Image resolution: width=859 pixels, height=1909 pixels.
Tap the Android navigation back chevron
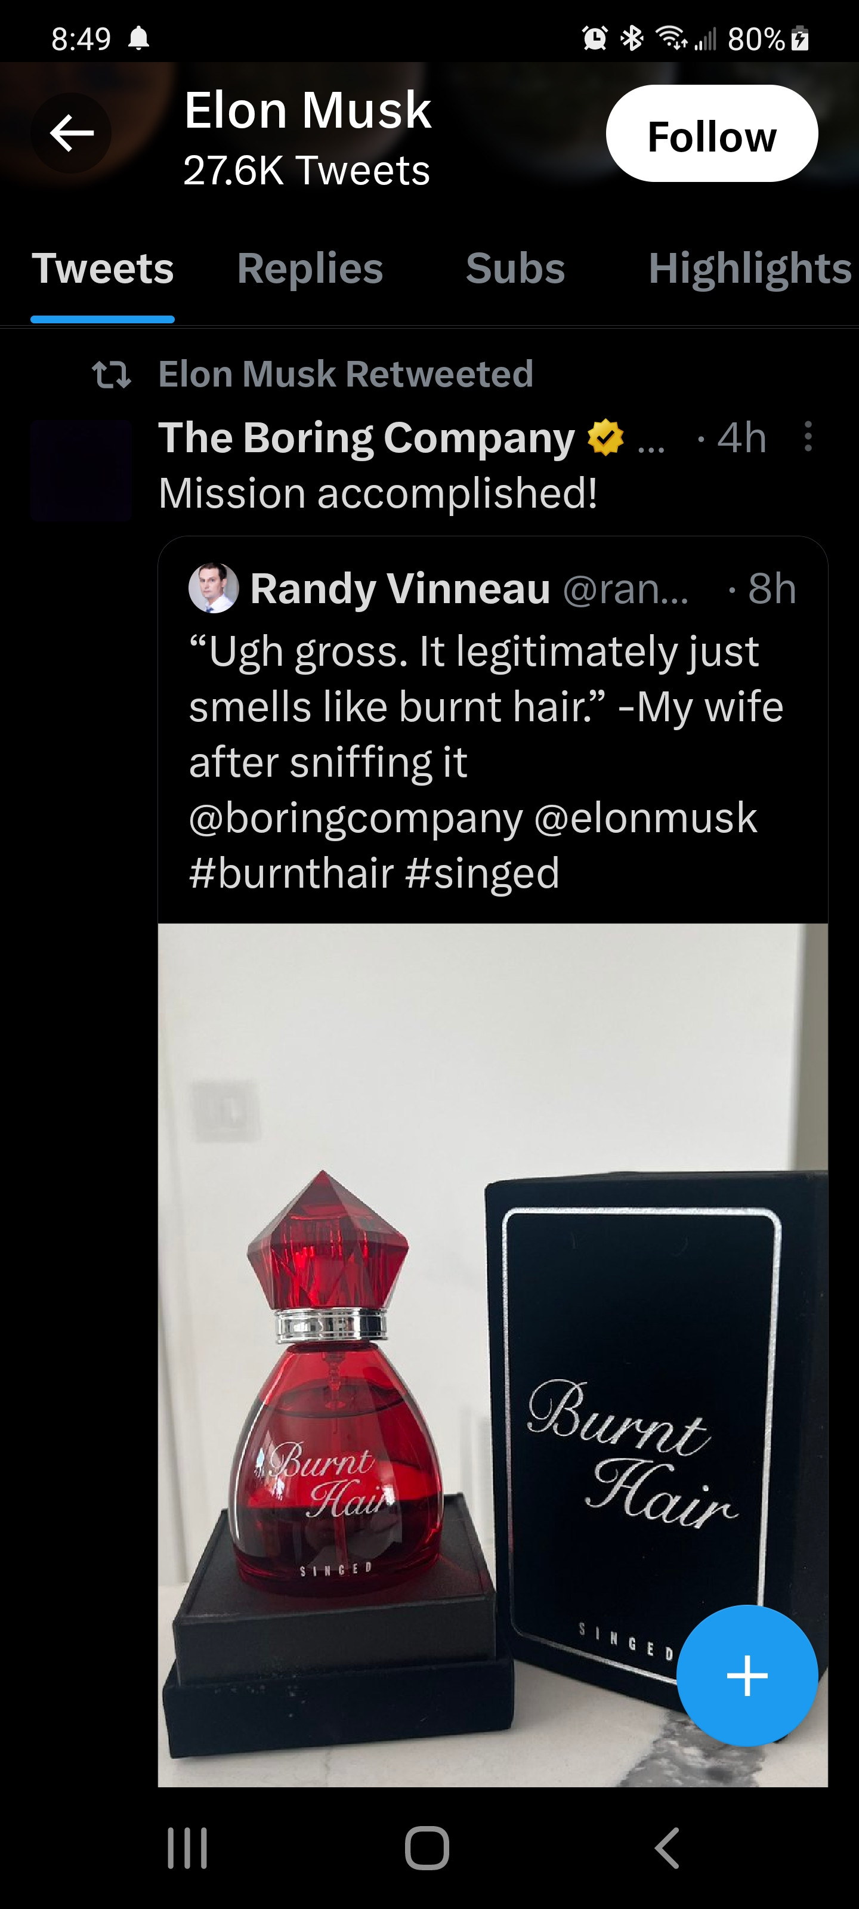(667, 1848)
